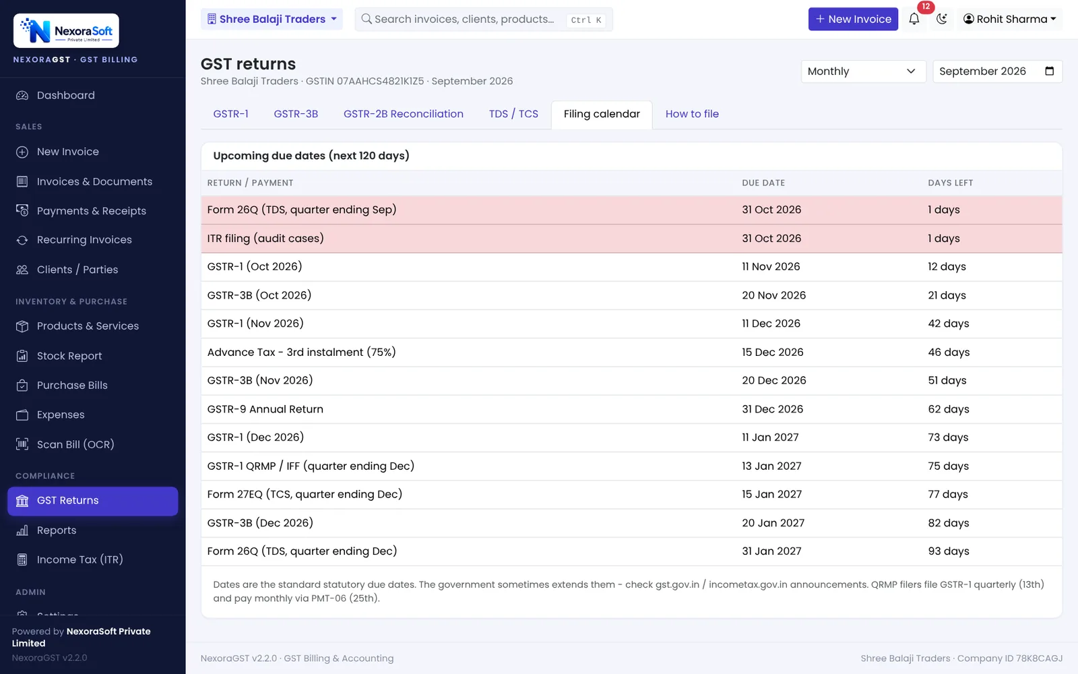Viewport: 1078px width, 674px height.
Task: Click New Invoice plus icon in sidebar
Action: (22, 152)
